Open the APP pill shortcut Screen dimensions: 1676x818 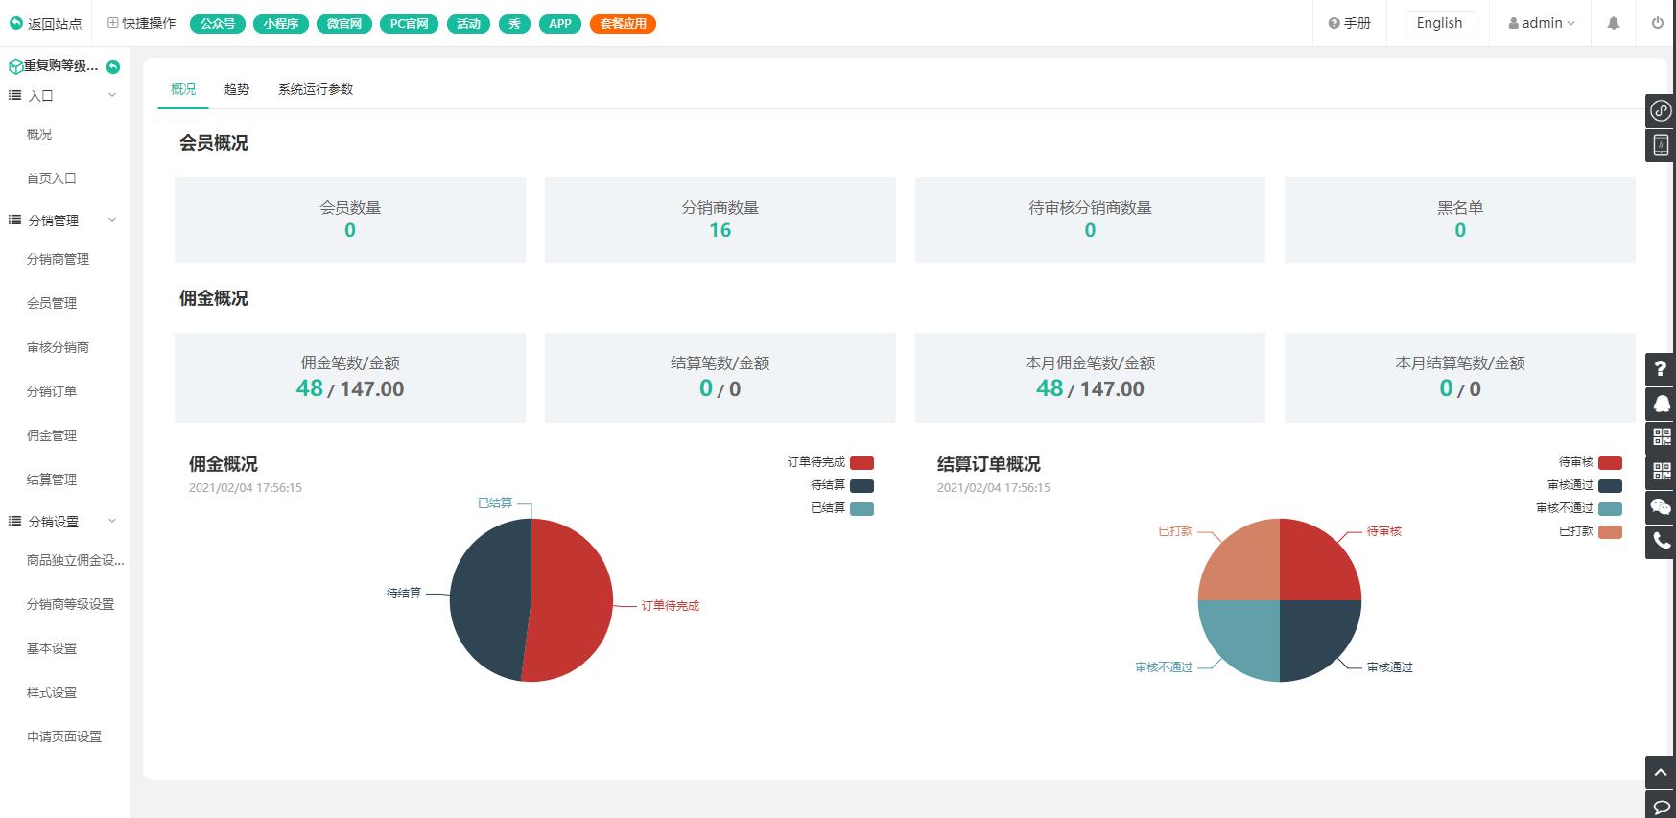coord(560,24)
